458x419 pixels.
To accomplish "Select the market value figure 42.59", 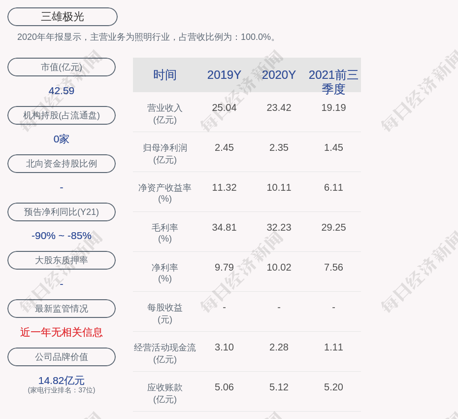I will [62, 91].
